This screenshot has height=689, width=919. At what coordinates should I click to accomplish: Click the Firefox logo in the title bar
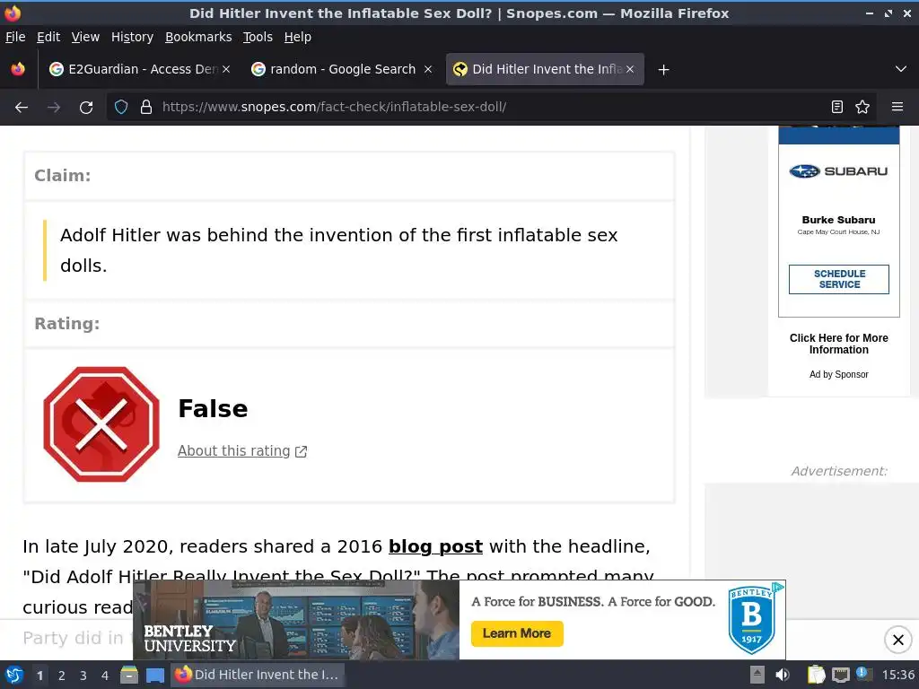pyautogui.click(x=13, y=13)
